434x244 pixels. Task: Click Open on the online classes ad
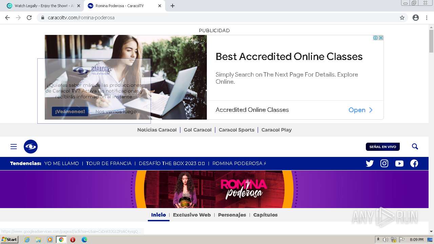pyautogui.click(x=360, y=110)
